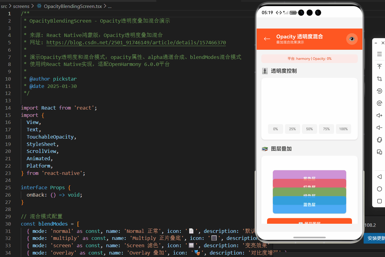
Task: Tap the '平台: harmony | Opacity: 0%' banner
Action: point(310,59)
